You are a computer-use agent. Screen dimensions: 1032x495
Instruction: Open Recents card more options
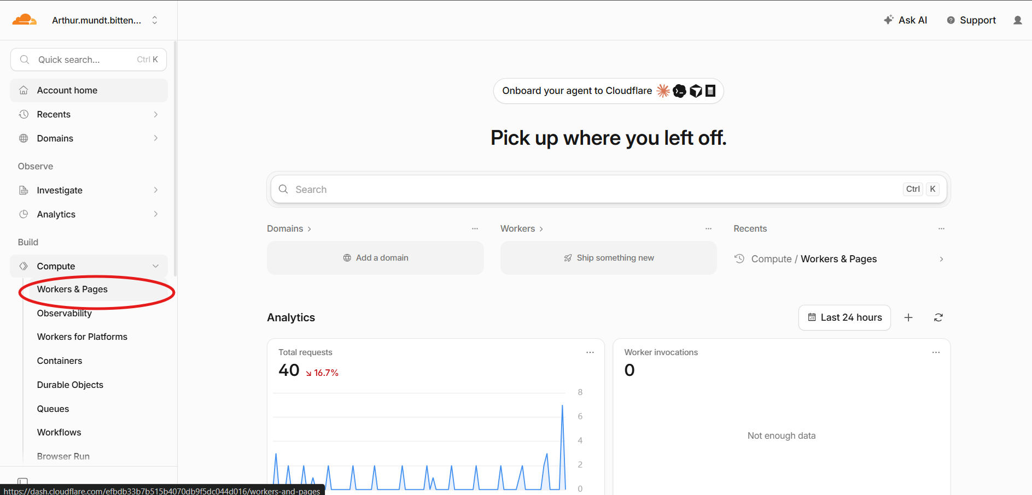pyautogui.click(x=941, y=228)
